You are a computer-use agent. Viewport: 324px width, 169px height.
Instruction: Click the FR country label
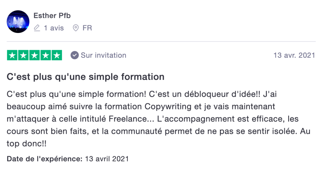tap(87, 28)
